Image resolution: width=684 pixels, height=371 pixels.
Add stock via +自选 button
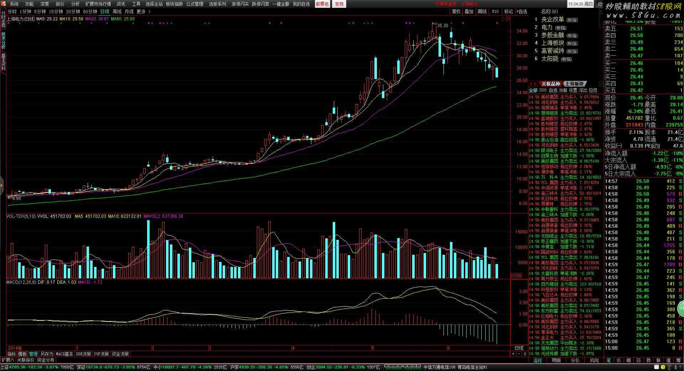coord(522,12)
